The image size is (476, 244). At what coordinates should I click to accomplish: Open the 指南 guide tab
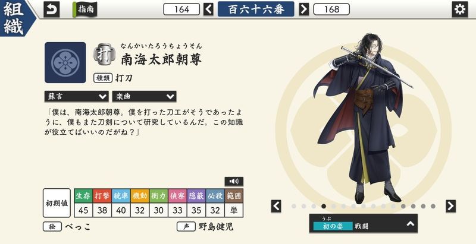click(84, 9)
